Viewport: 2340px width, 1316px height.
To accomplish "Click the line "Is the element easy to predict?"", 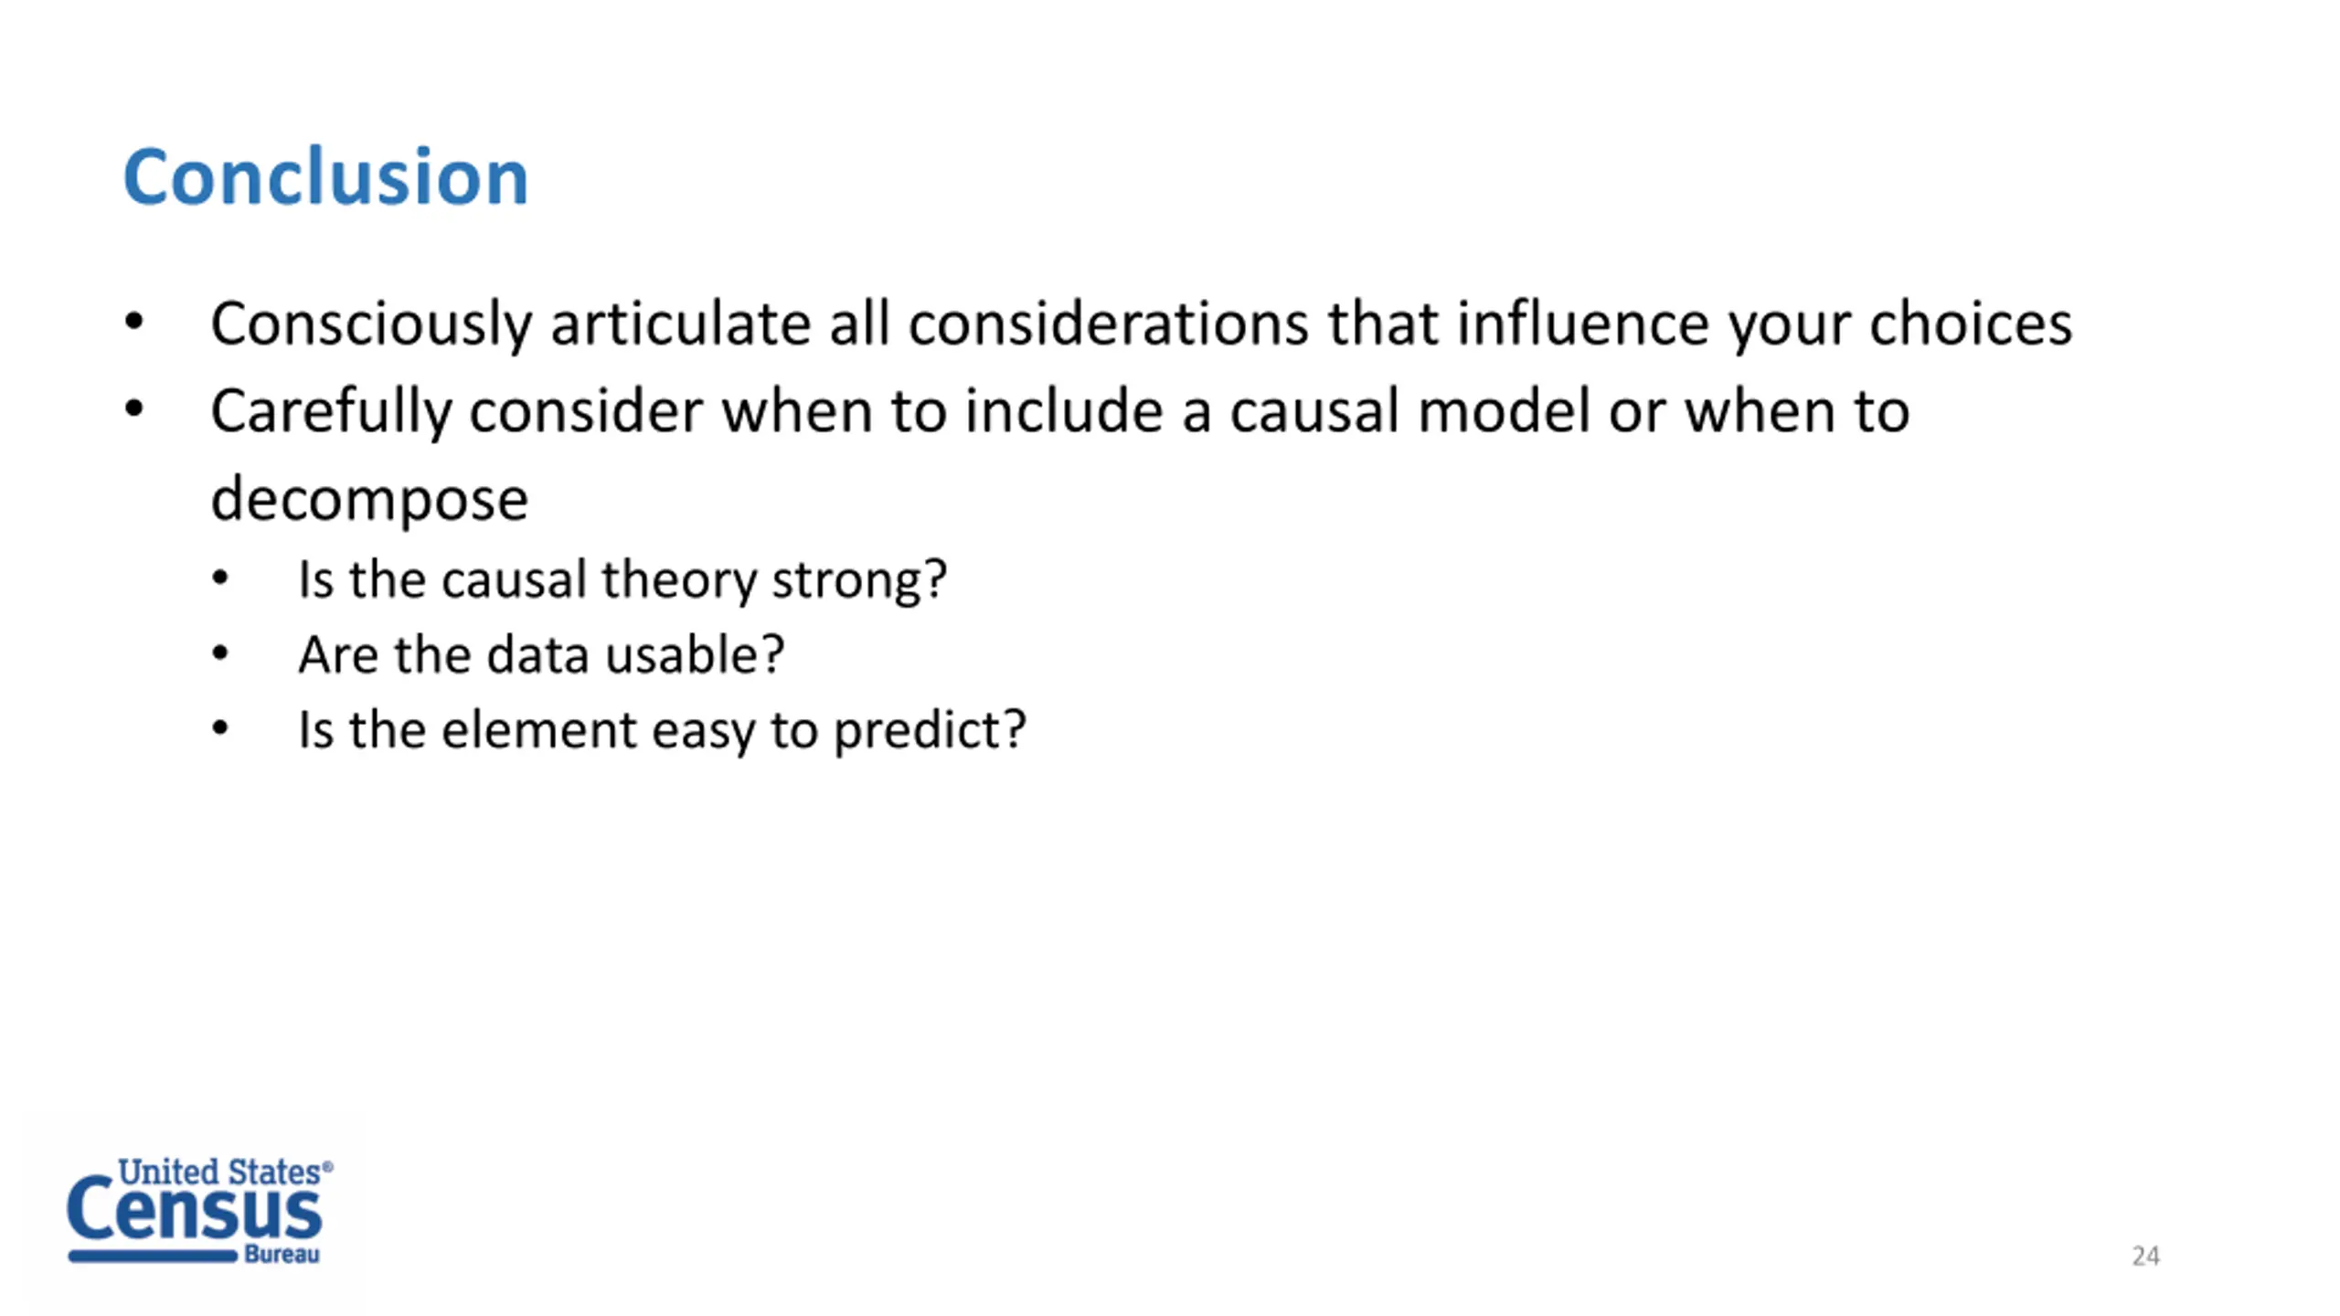I will point(662,730).
